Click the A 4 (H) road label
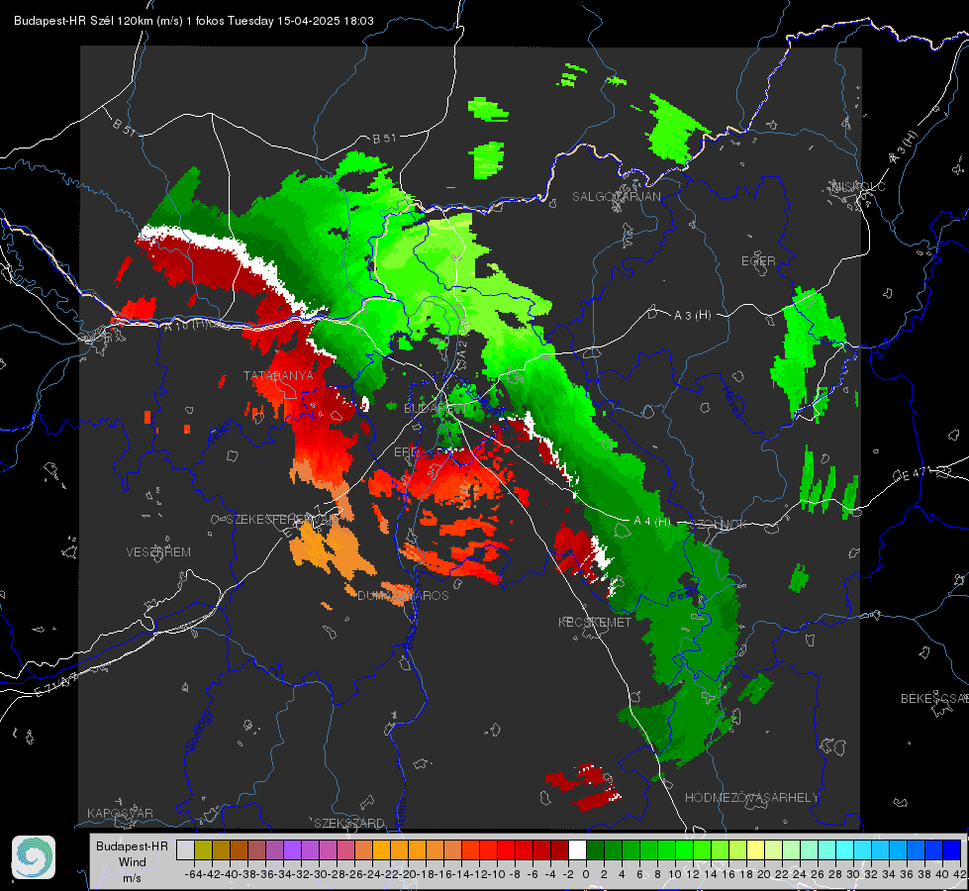The height and width of the screenshot is (891, 969). 652,522
